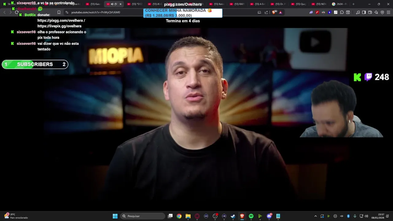
Task: Expand the hidden system tray icons
Action: (315, 216)
